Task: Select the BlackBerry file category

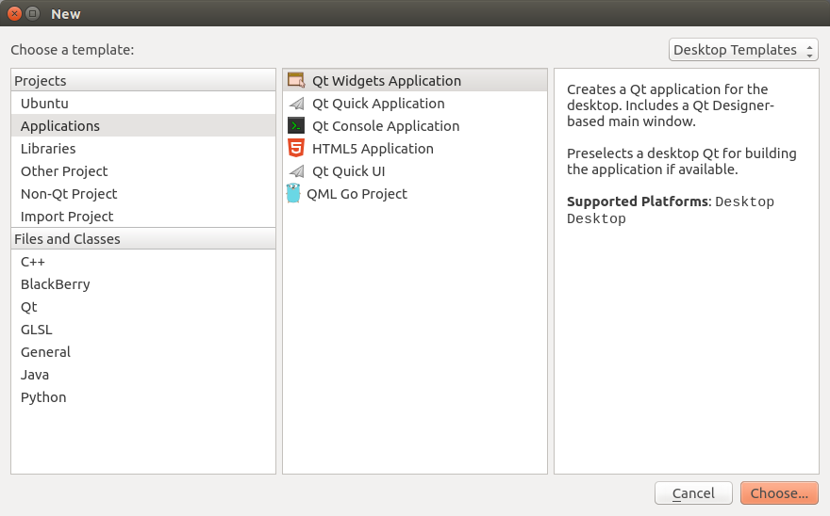Action: point(56,284)
